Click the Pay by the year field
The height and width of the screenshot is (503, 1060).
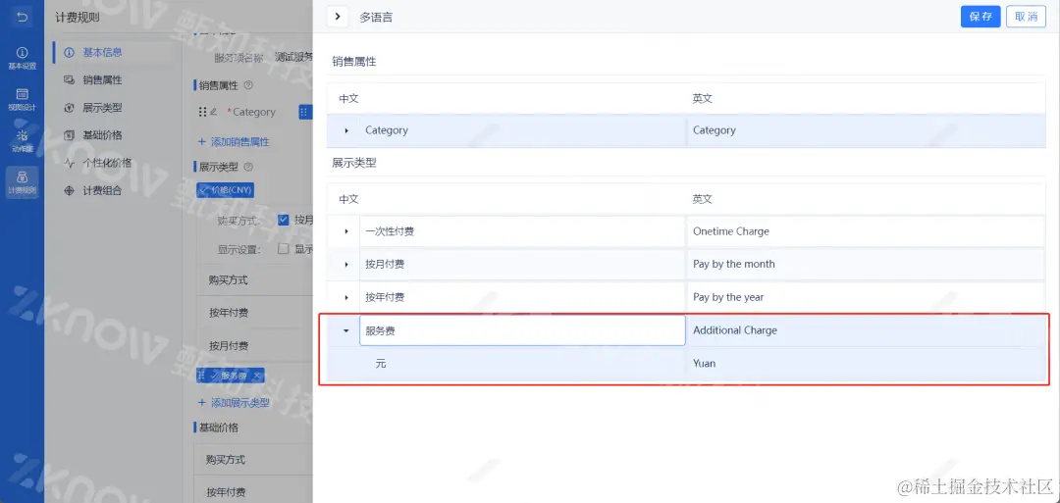[x=866, y=297]
